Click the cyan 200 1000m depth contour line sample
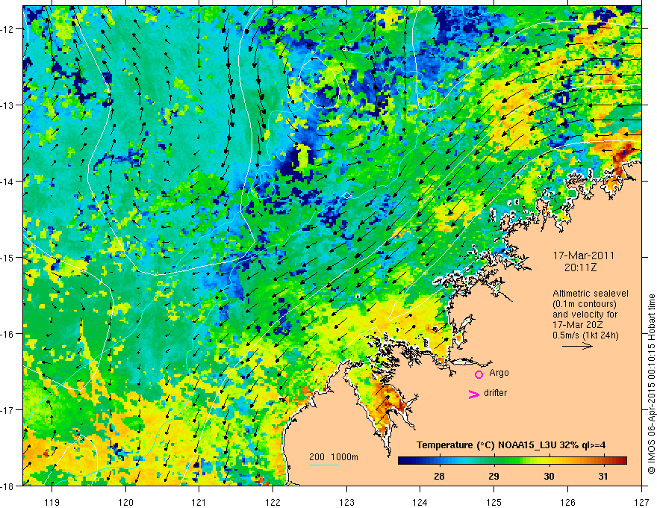Viewport: 657px width, 508px height. tap(324, 465)
